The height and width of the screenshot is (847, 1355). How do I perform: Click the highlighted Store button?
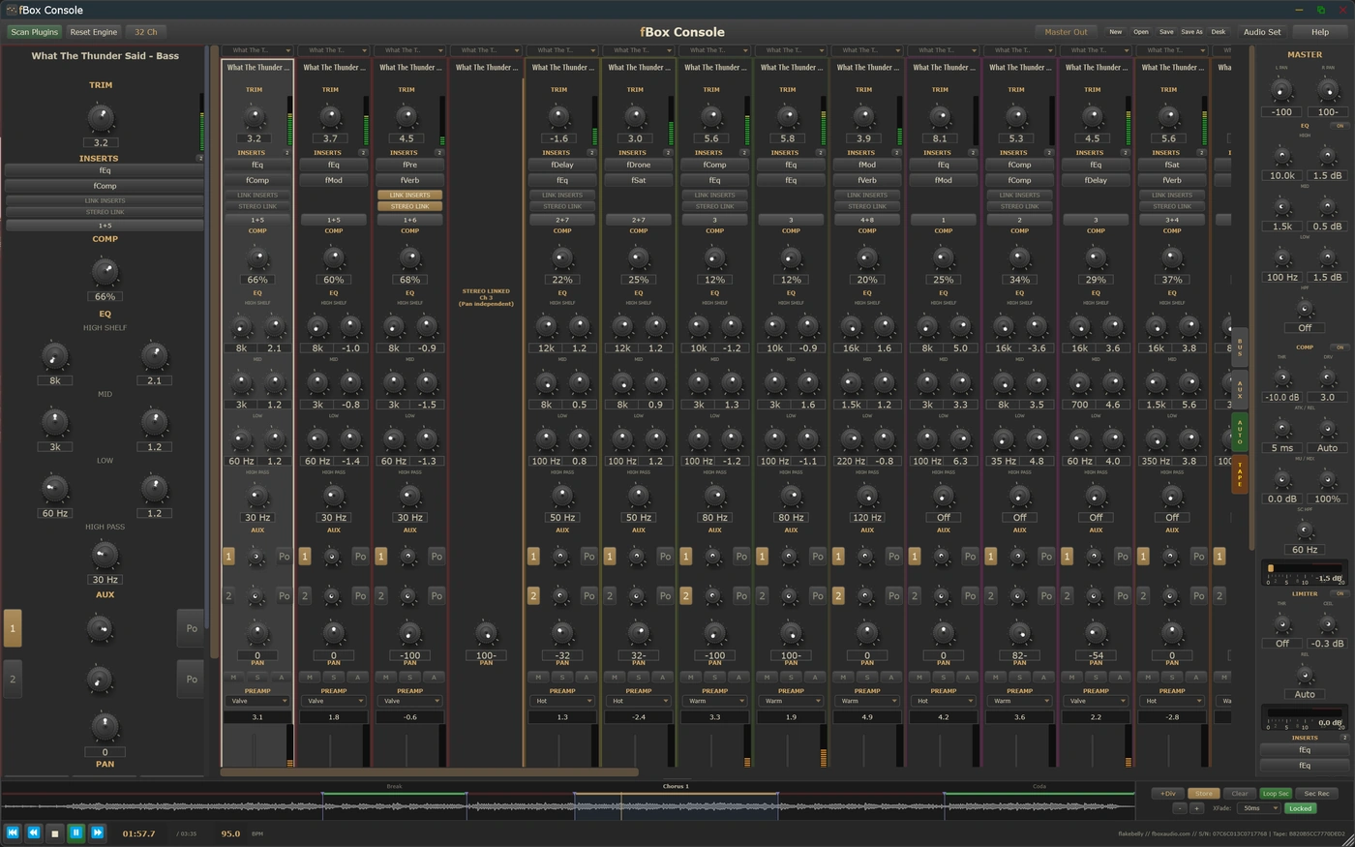tap(1203, 794)
